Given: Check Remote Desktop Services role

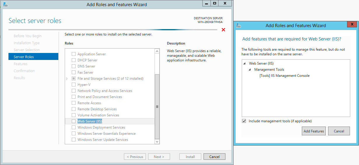Looking at the screenshot, I should [x=73, y=109].
